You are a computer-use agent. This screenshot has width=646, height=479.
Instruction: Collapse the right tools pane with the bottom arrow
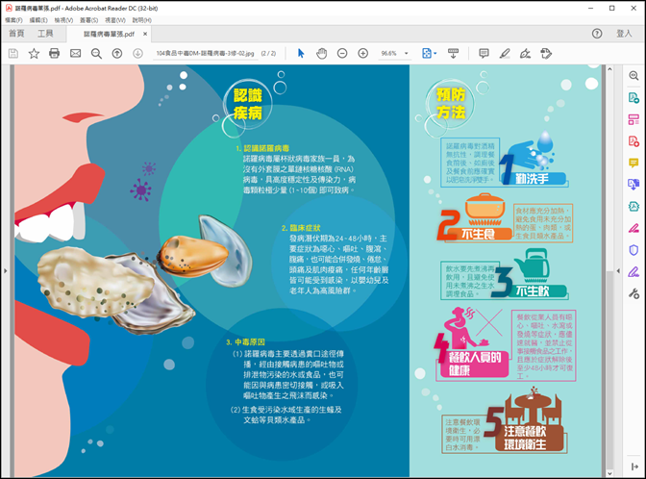pos(634,466)
